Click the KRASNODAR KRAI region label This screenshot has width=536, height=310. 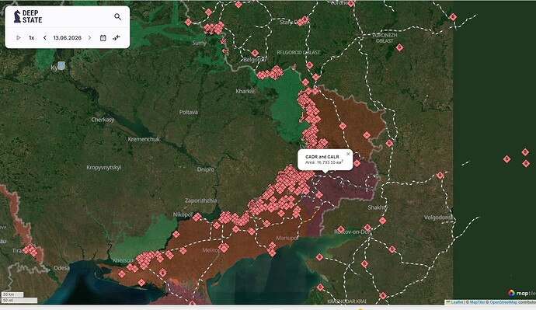pos(346,301)
